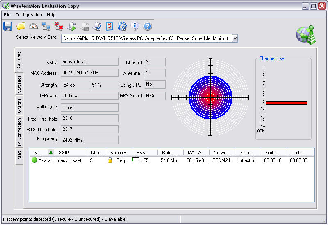Start logging with the scroll play icon

tap(71, 26)
